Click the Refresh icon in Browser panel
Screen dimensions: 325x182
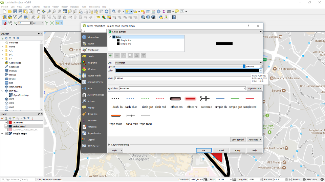pyautogui.click(x=6, y=38)
